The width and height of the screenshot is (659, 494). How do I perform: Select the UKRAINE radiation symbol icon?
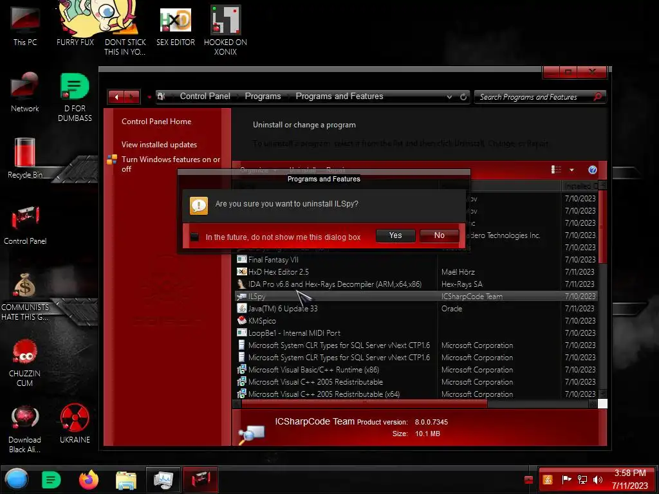point(75,423)
